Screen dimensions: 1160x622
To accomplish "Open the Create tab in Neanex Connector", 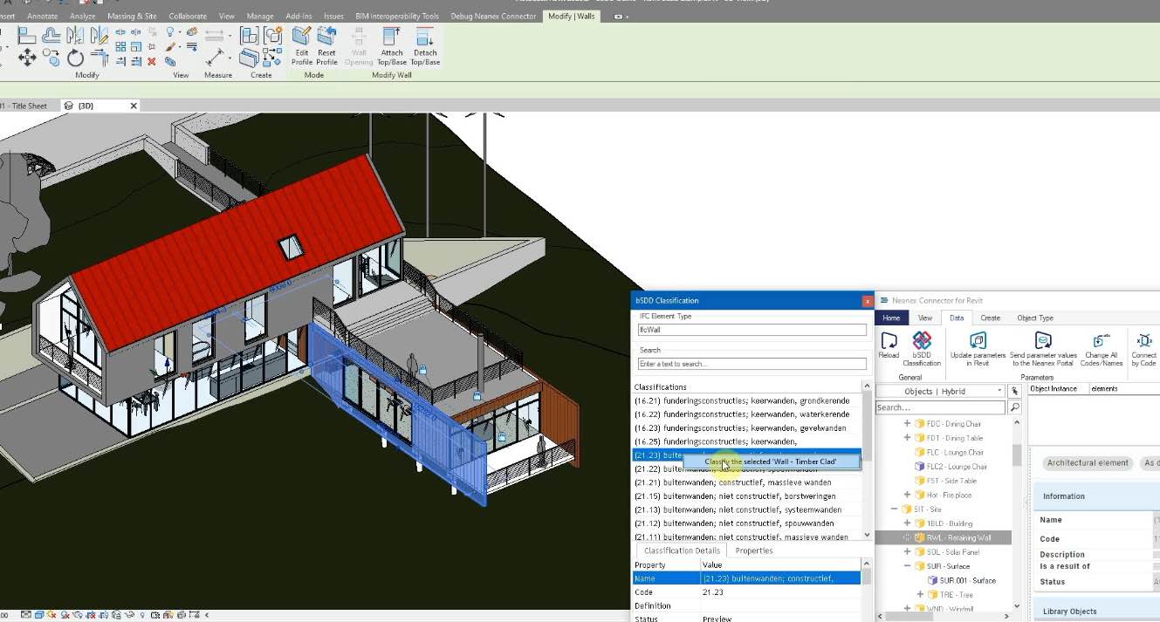I will pyautogui.click(x=990, y=318).
